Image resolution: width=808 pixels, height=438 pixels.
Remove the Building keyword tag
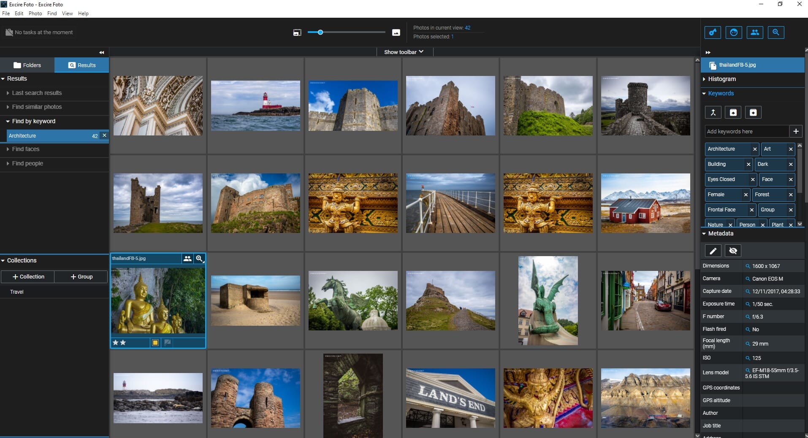748,164
